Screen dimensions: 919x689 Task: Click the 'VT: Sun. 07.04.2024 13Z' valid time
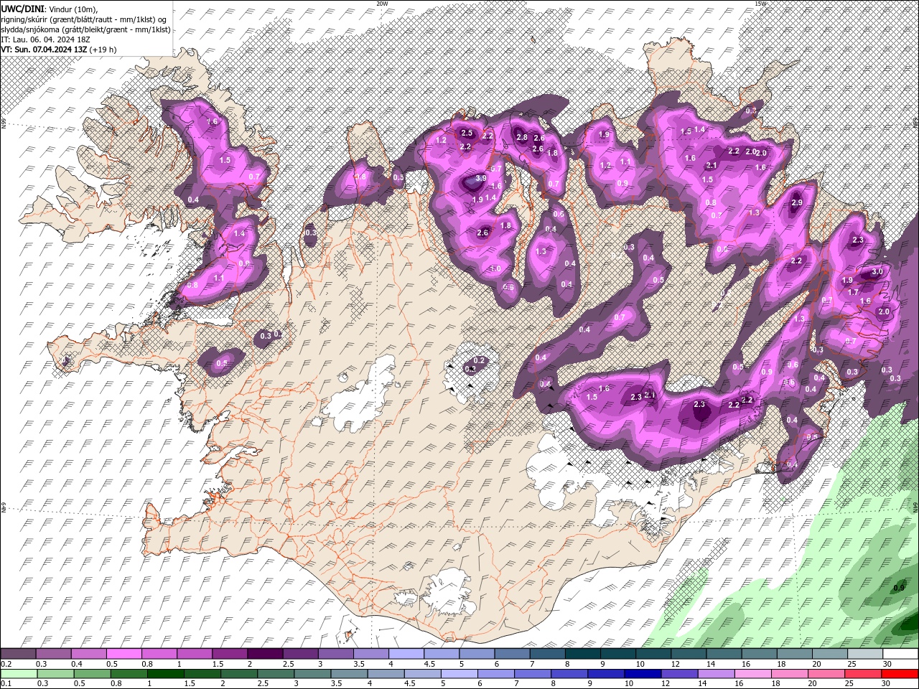(43, 50)
